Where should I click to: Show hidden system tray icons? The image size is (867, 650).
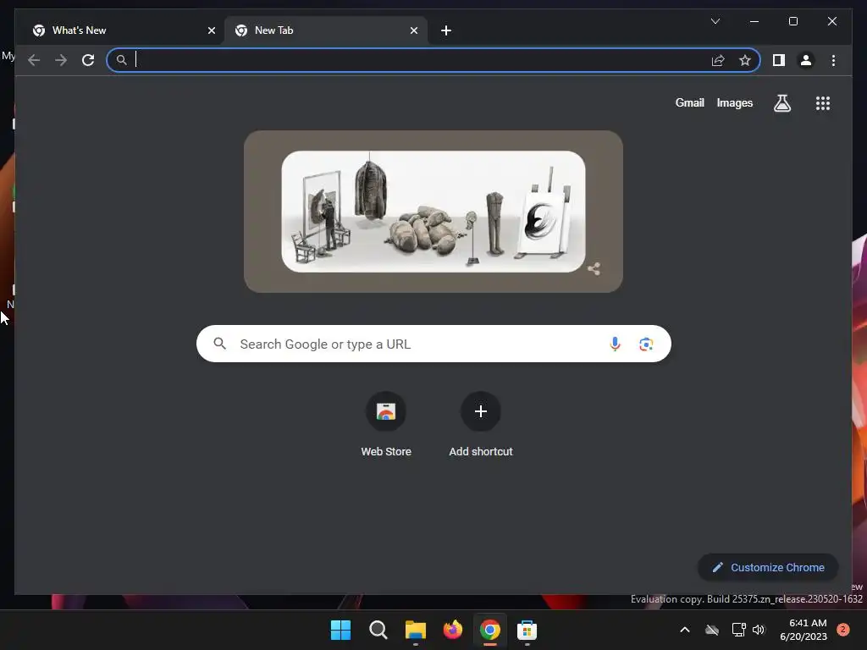pos(684,630)
